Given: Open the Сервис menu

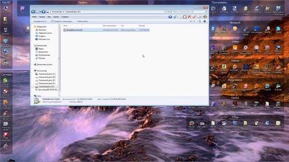Looking at the screenshot, I should (56, 17).
